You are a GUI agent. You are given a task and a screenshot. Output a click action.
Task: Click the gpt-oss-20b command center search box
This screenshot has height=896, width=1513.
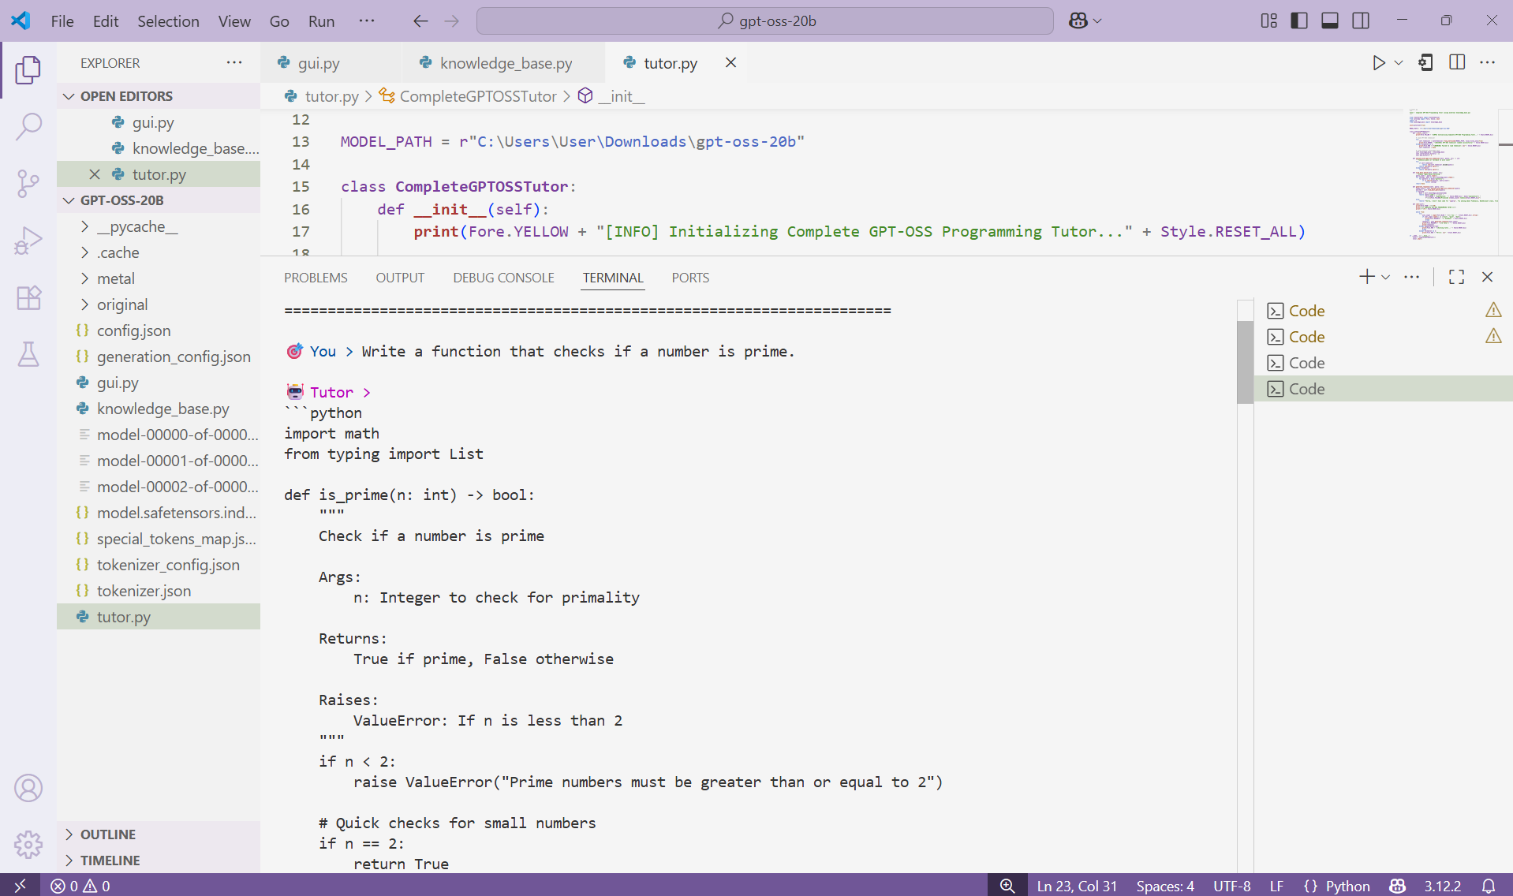764,21
